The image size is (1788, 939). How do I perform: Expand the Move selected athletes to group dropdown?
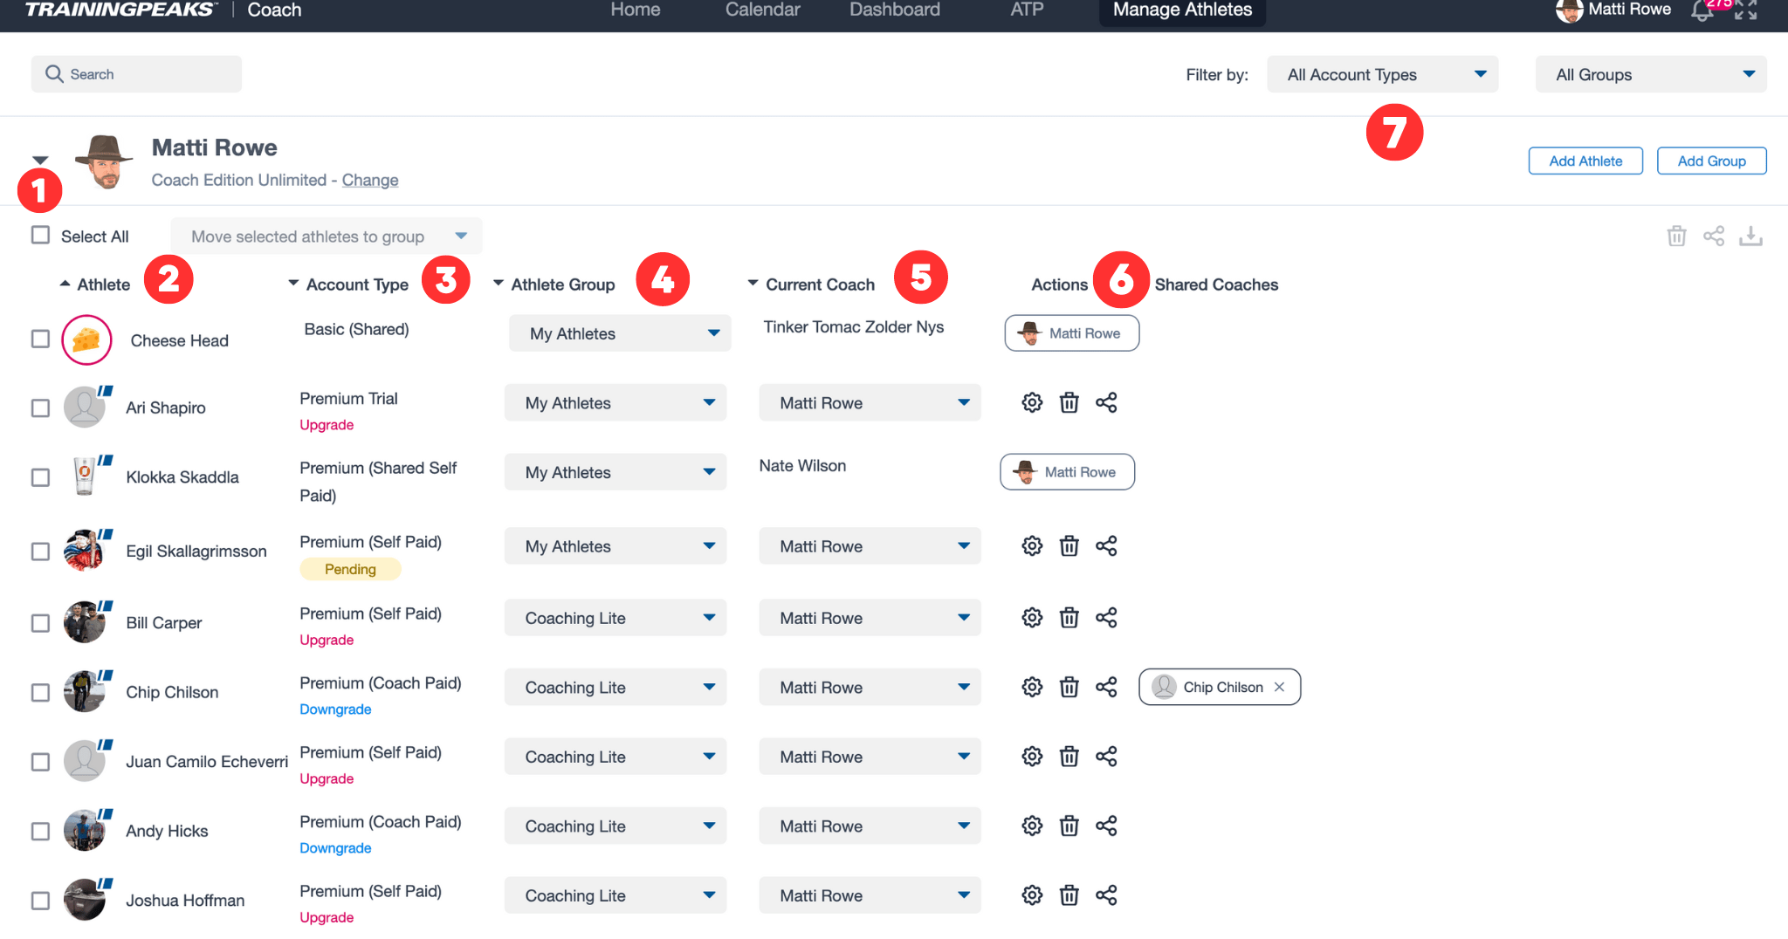327,236
